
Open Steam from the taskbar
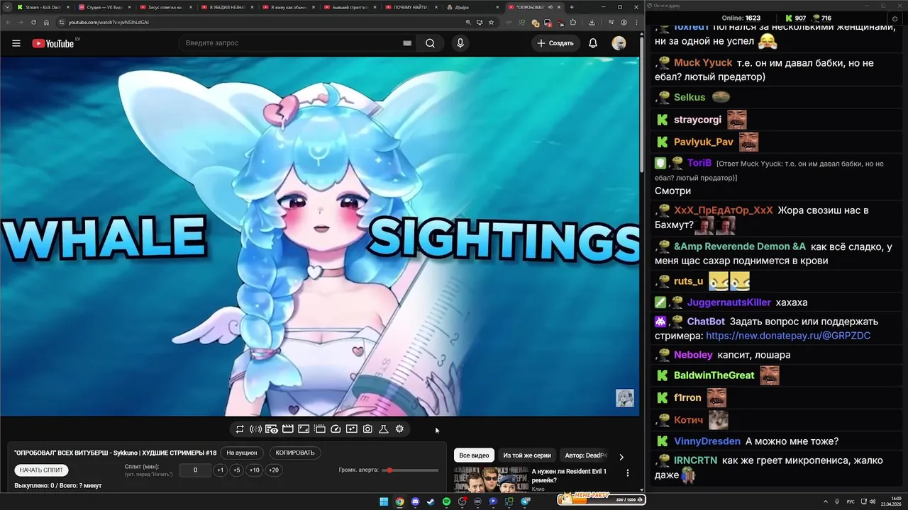click(431, 501)
